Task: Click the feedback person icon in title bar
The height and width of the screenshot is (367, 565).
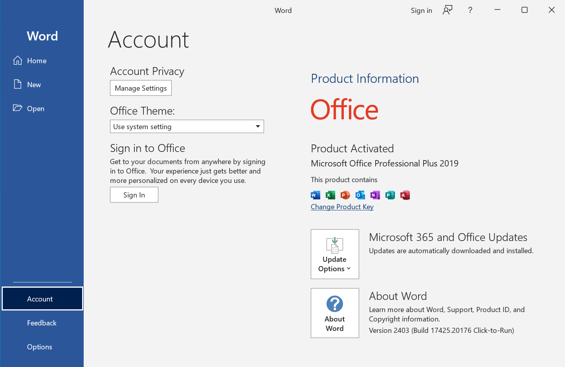Action: click(448, 10)
